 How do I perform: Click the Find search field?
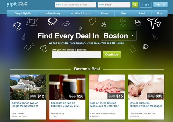[x=75, y=5]
